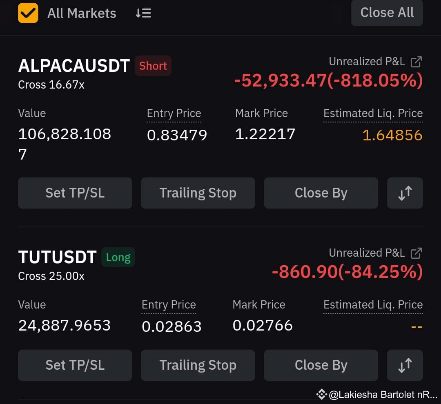Open Trailing Stop for ALPACAUSDT
The image size is (441, 404).
(x=198, y=193)
